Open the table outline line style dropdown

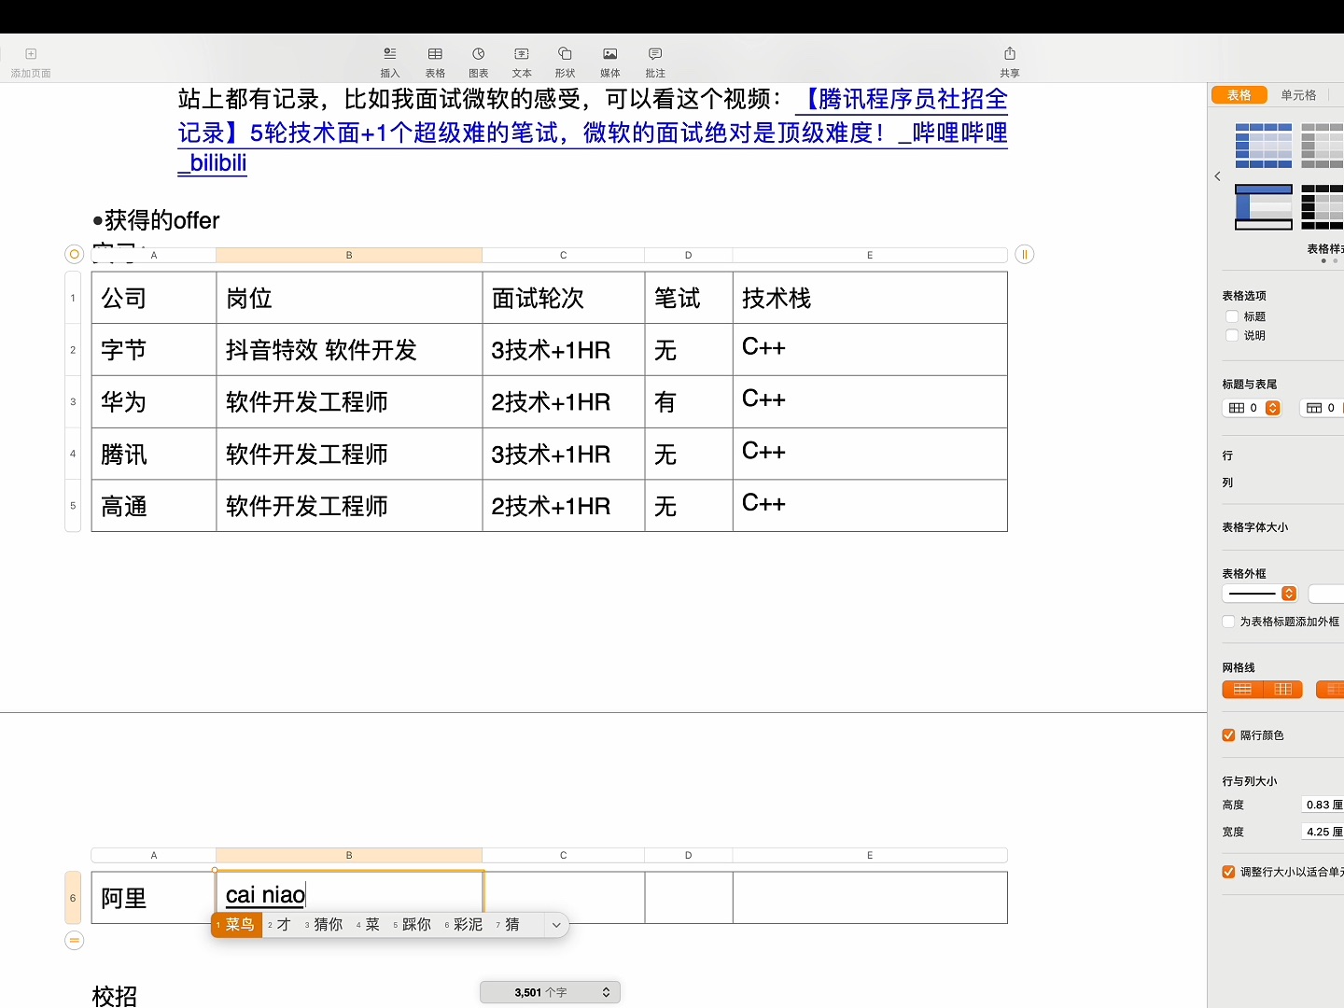(1260, 594)
